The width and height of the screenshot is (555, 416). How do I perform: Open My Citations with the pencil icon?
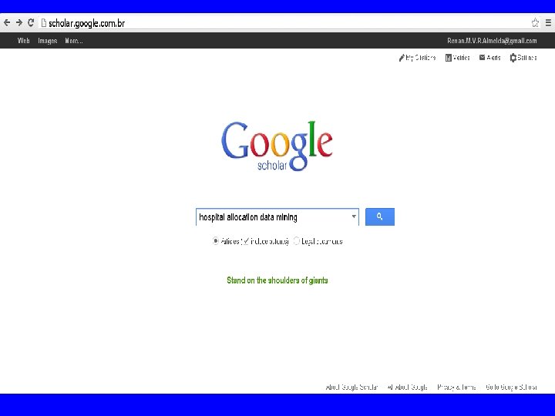coord(417,58)
